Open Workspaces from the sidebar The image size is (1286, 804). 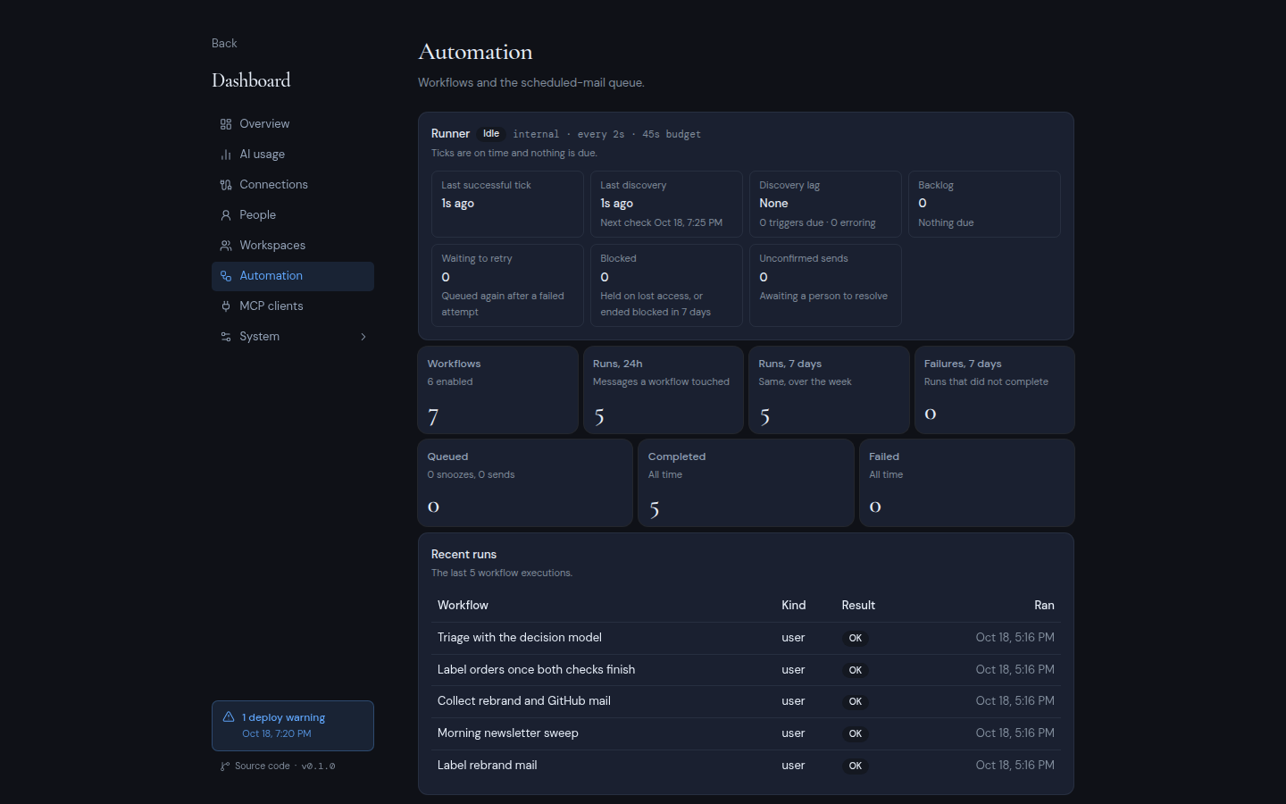(293, 246)
